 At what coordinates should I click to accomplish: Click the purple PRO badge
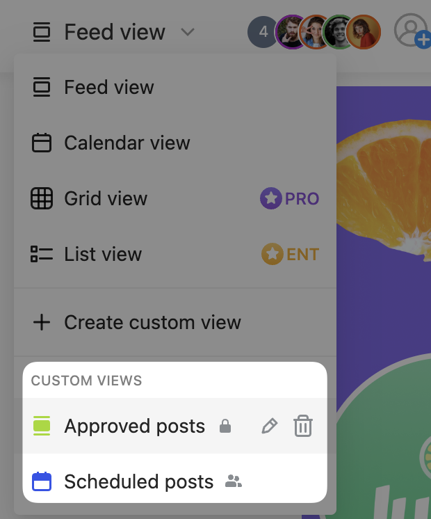(x=290, y=199)
